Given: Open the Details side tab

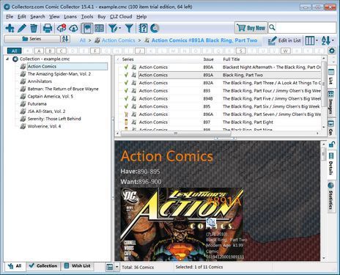Looking at the screenshot, I should pos(330,164).
